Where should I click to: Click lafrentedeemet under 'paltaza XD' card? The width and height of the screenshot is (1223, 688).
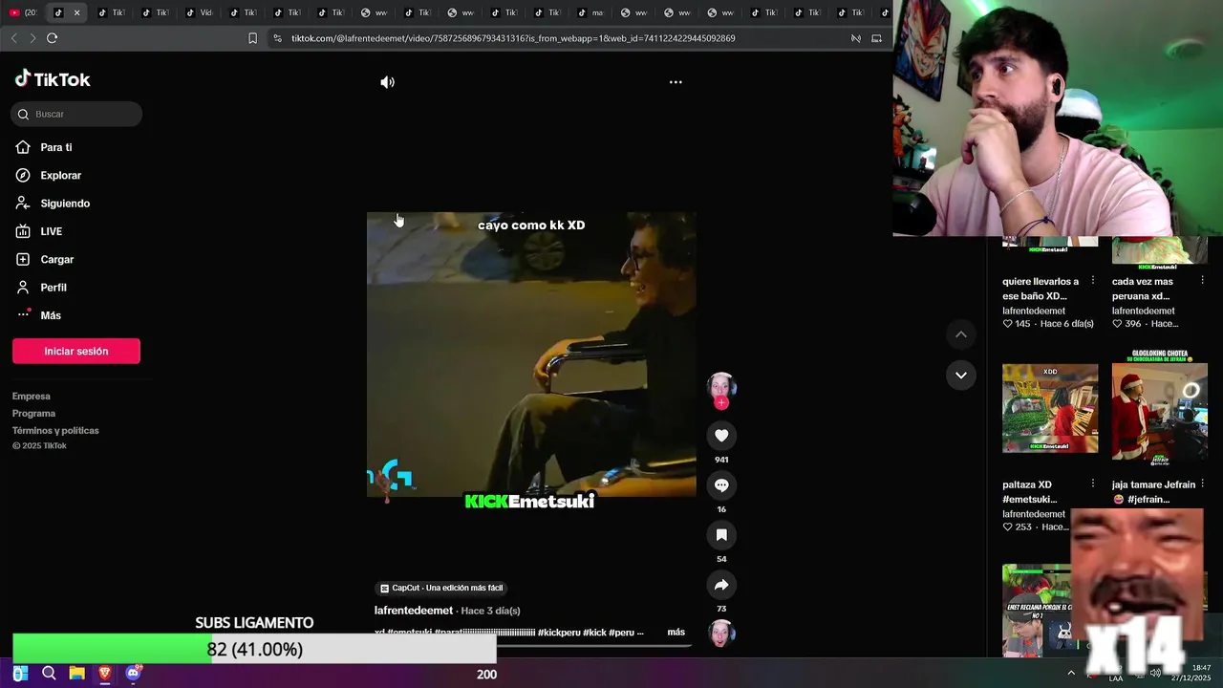coord(1034,514)
